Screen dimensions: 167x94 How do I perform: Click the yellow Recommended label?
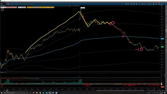pos(30,8)
